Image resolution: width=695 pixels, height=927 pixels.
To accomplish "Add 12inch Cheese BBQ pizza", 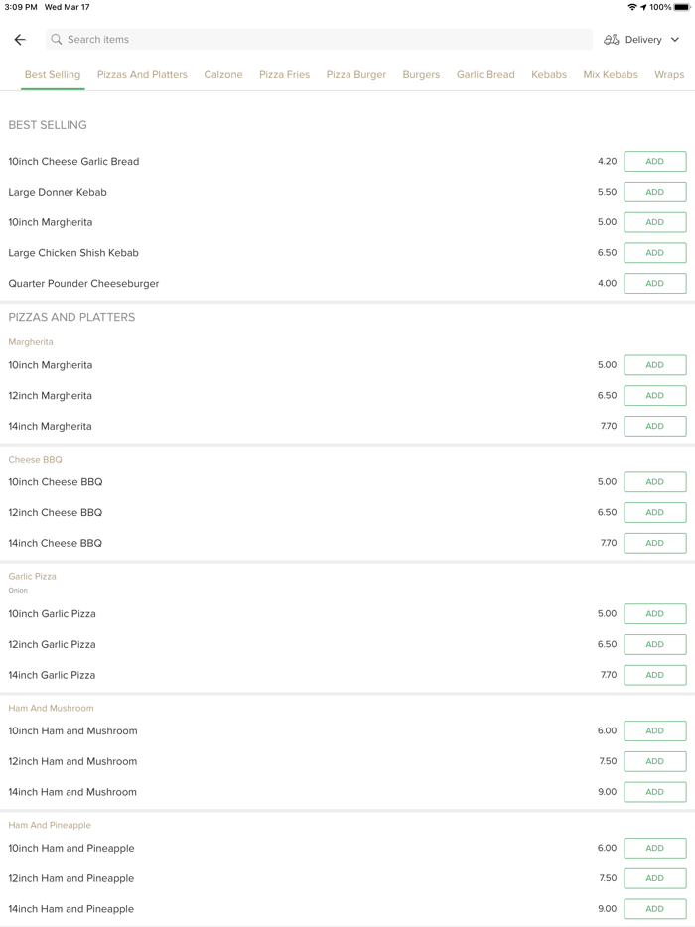I will tap(654, 513).
